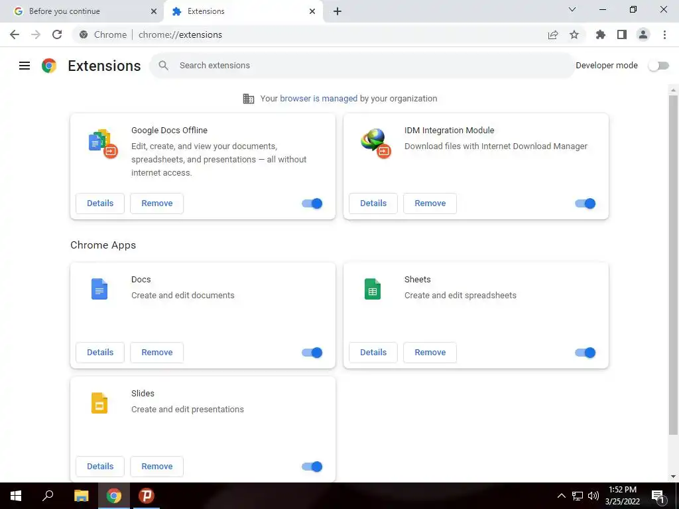Close the Before you continue tab

tap(154, 11)
